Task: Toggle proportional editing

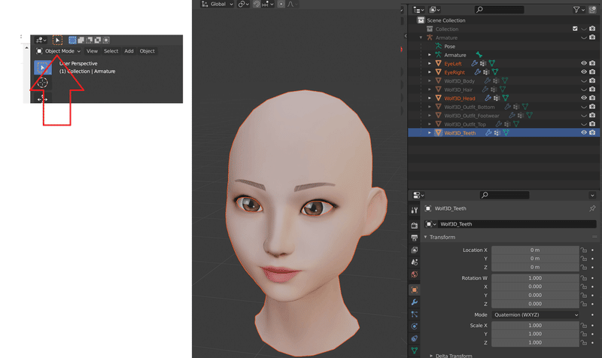Action: pyautogui.click(x=281, y=4)
